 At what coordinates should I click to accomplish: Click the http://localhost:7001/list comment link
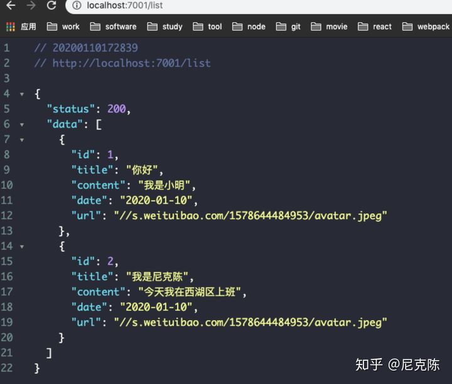coord(131,63)
